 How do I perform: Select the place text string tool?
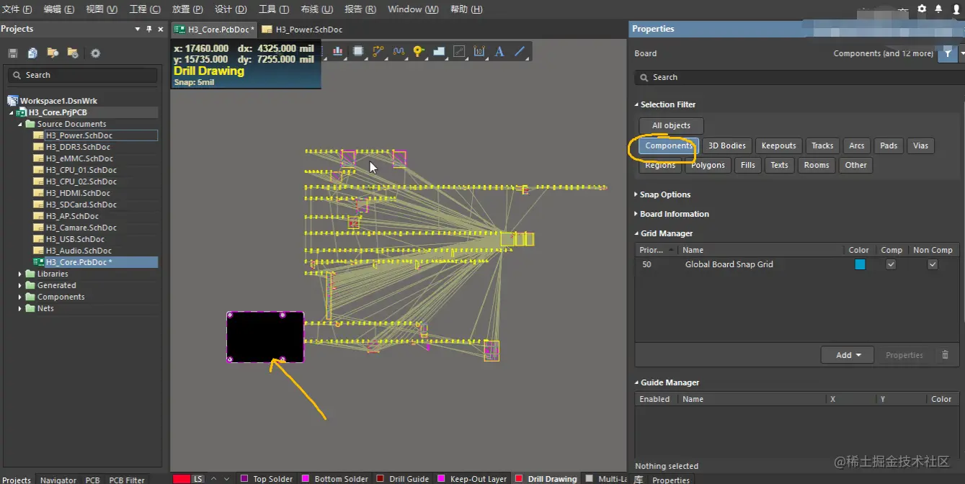(499, 51)
